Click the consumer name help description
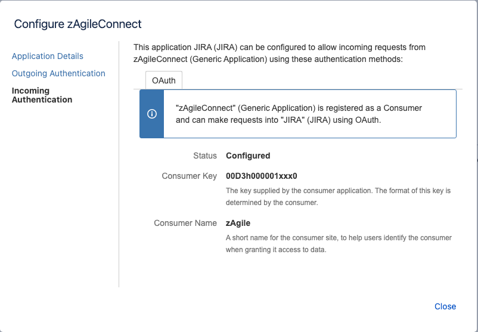The image size is (478, 332). point(338,243)
